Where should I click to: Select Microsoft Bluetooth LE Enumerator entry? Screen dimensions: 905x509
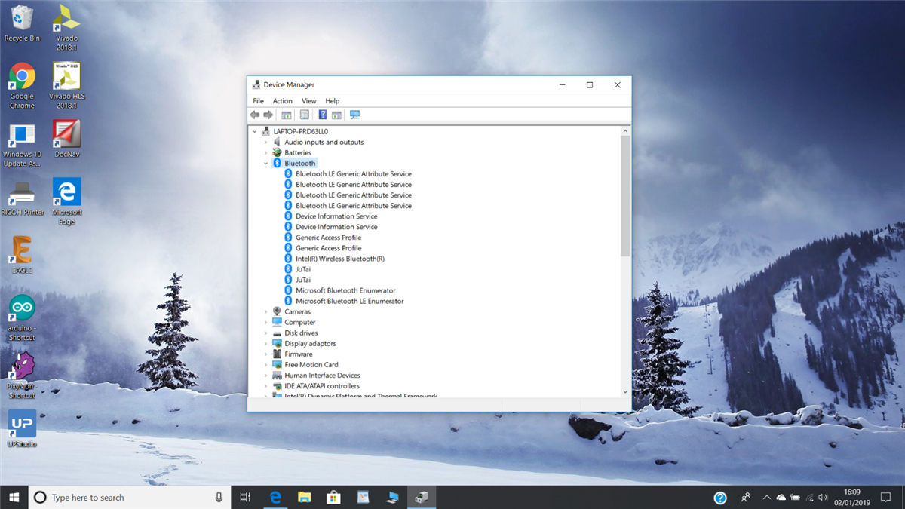coord(349,301)
